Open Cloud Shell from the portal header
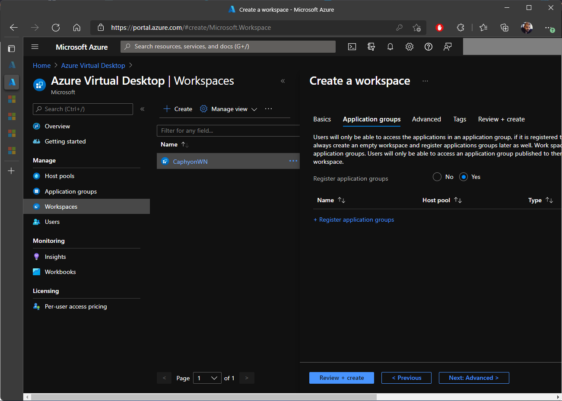Image resolution: width=562 pixels, height=401 pixels. click(352, 47)
